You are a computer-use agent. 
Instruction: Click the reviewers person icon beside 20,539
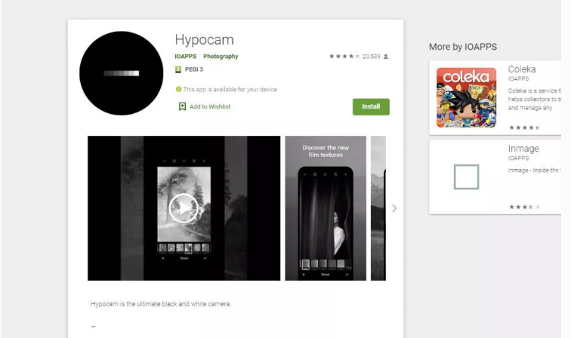386,57
